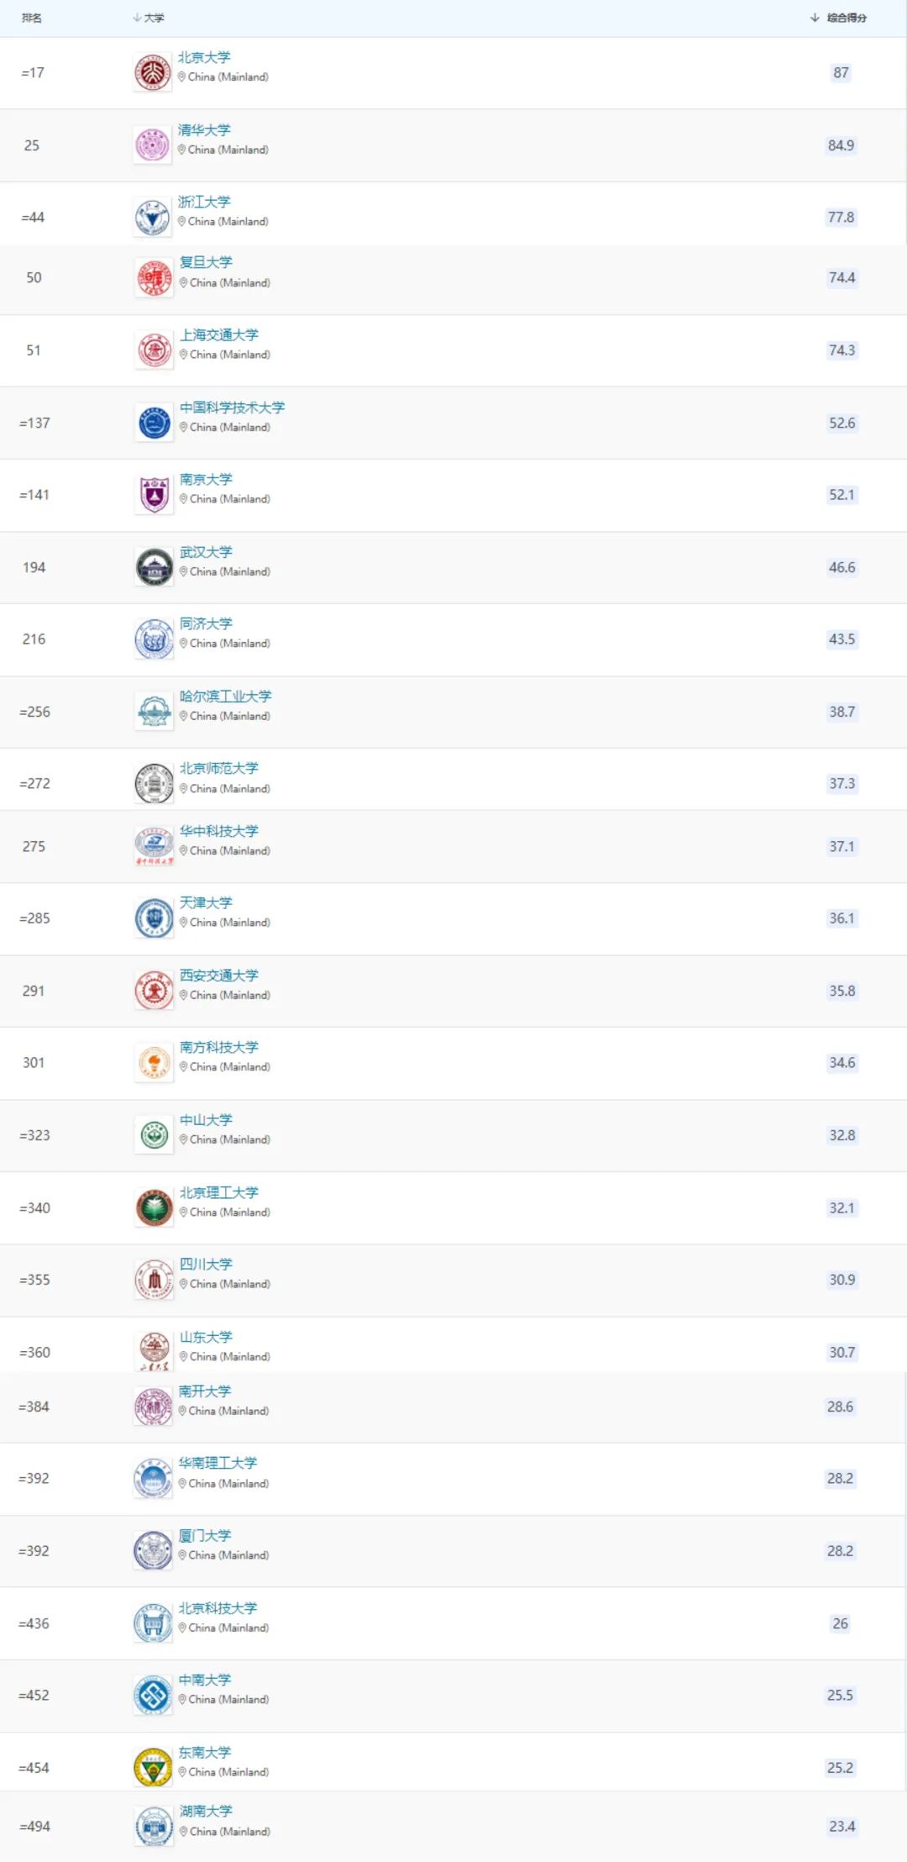Click the Wuhan University (武汉大学) logo
907x1862 pixels.
pos(154,567)
